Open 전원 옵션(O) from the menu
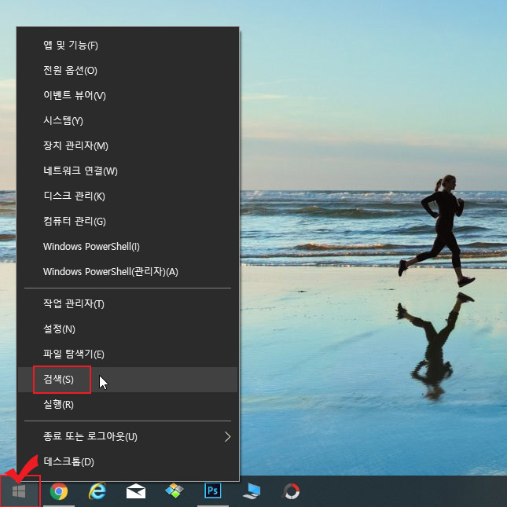The width and height of the screenshot is (507, 507). point(127,70)
